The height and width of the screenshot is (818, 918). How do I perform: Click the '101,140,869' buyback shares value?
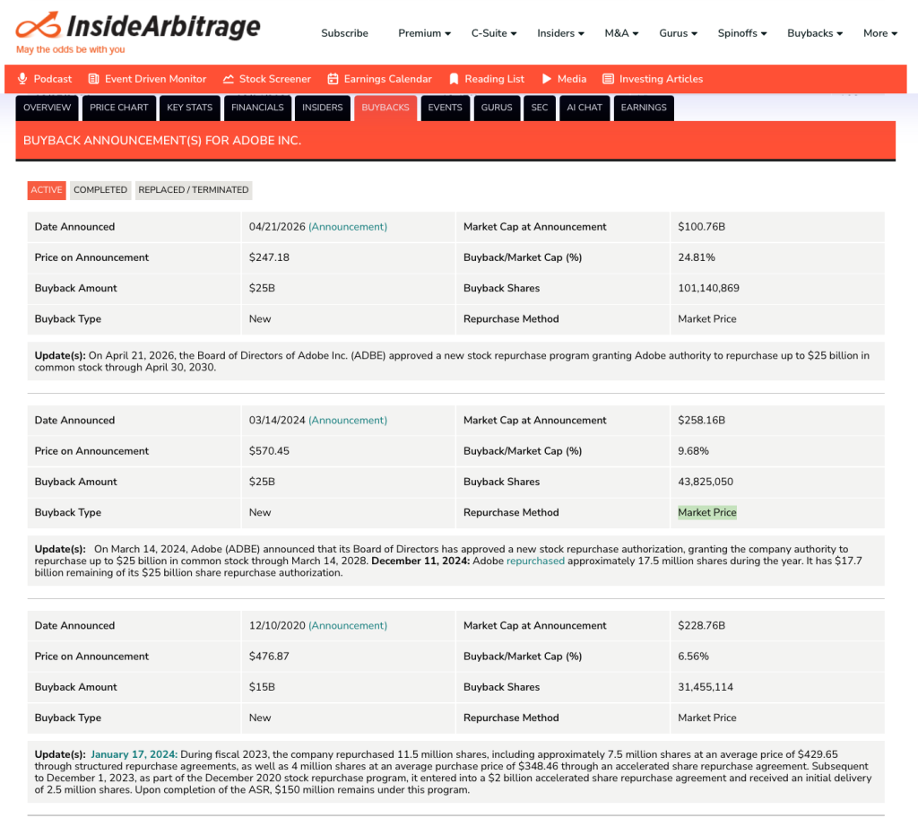click(708, 288)
